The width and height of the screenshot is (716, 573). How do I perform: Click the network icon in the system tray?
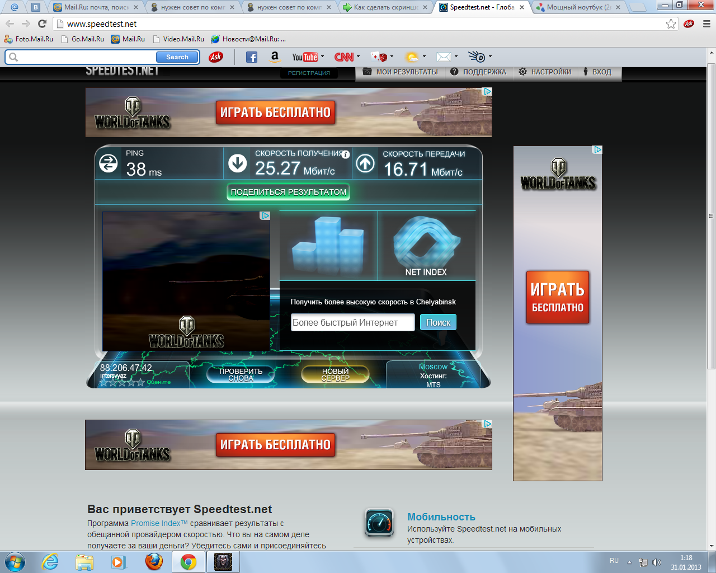coord(643,562)
